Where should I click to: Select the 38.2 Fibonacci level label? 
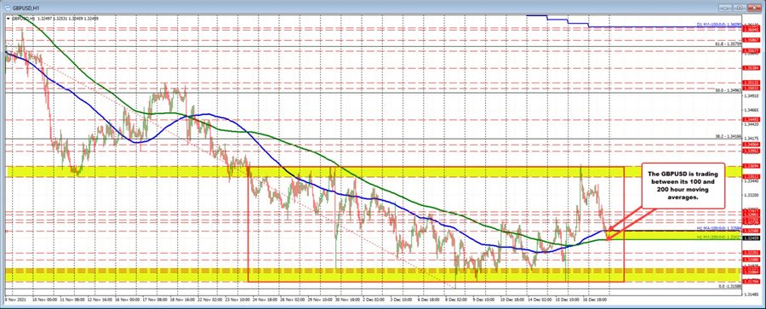click(x=729, y=136)
